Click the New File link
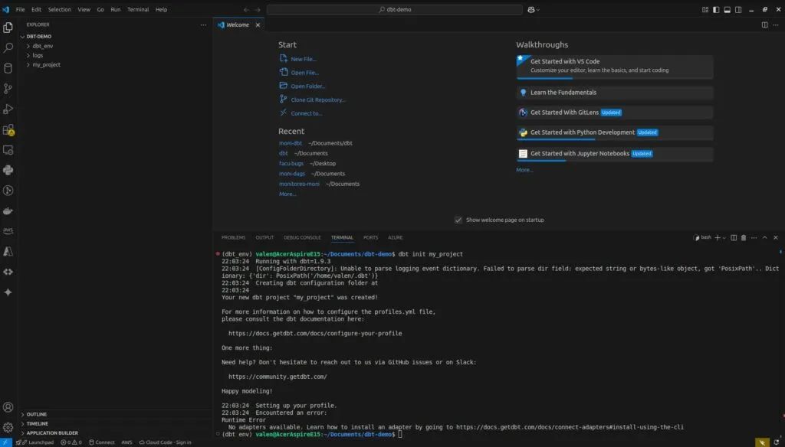The image size is (785, 447). click(x=303, y=59)
